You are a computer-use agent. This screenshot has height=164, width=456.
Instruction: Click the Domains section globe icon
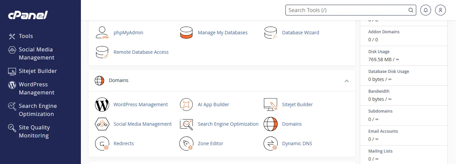click(99, 81)
